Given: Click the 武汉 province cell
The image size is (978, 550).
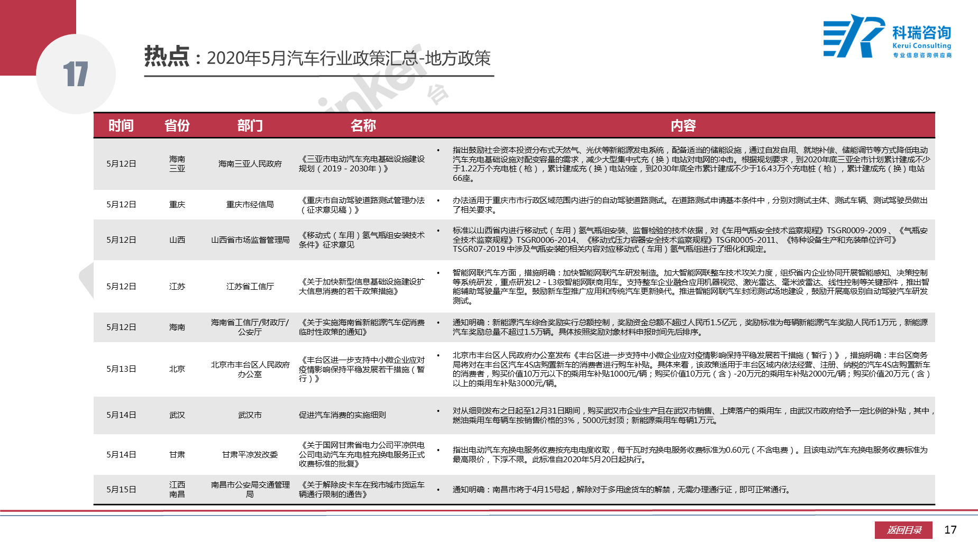Looking at the screenshot, I should [177, 415].
